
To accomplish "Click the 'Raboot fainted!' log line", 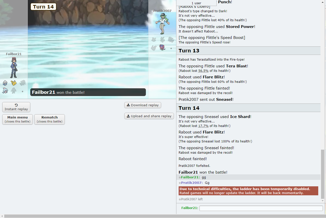I will [193, 159].
